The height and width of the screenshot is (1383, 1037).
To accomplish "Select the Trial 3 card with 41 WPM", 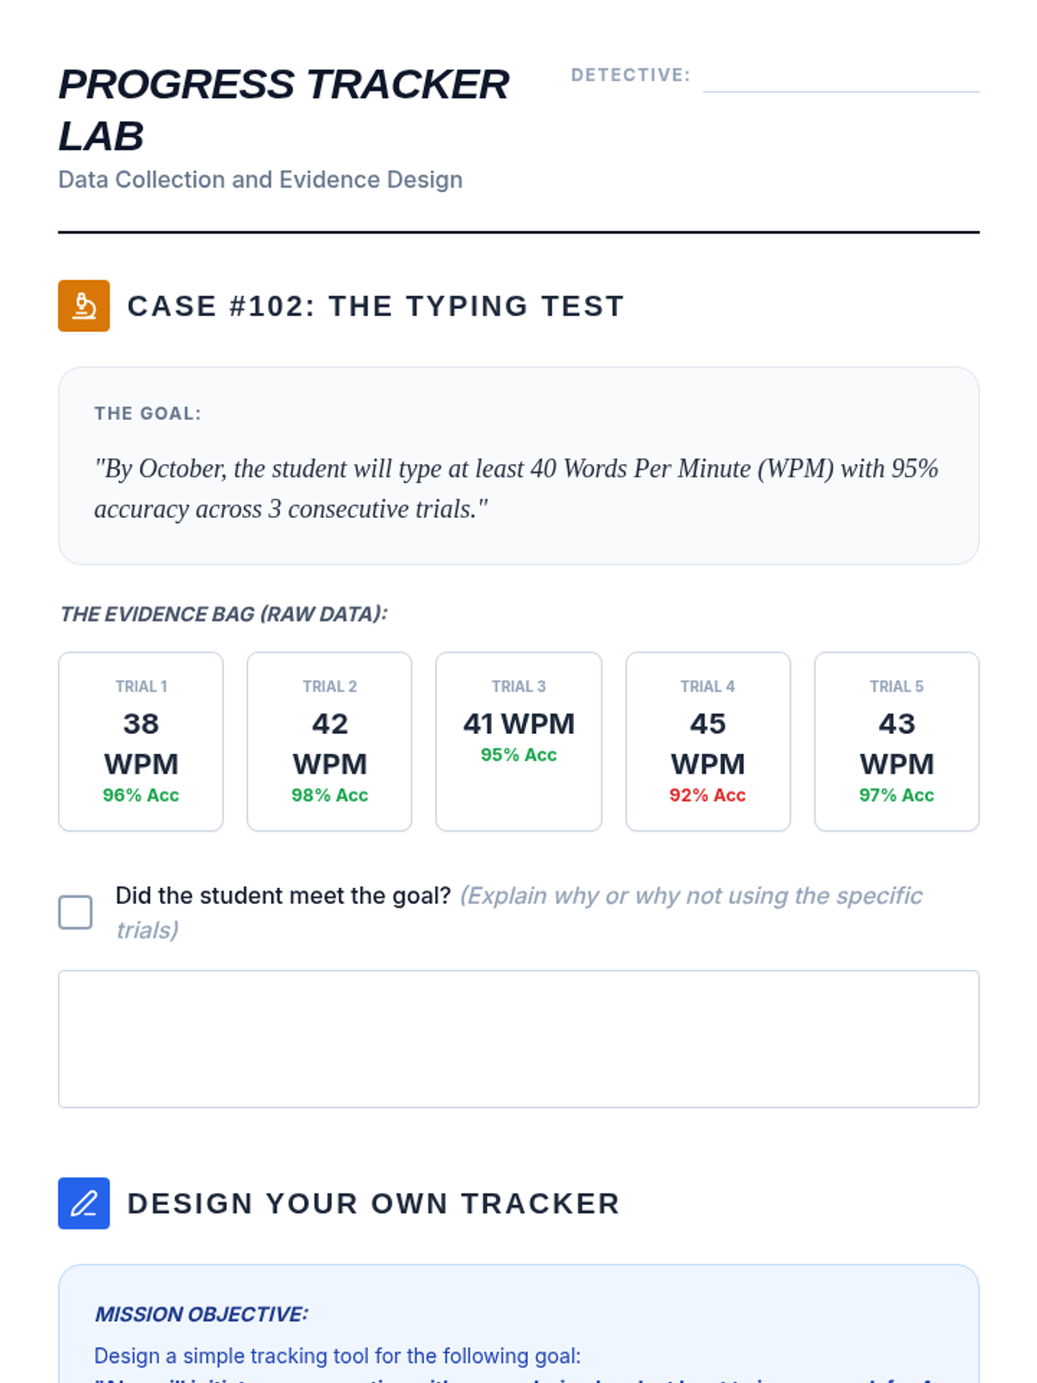I will point(518,742).
